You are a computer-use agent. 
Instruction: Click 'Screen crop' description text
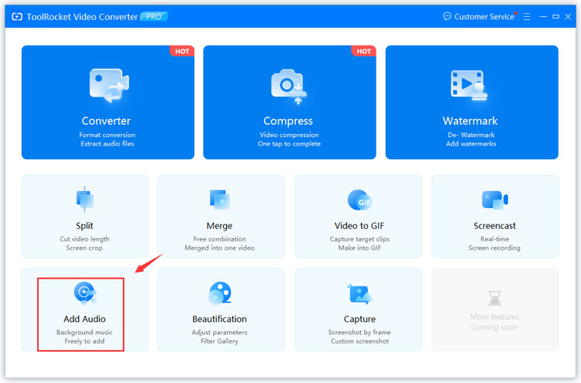coord(84,248)
